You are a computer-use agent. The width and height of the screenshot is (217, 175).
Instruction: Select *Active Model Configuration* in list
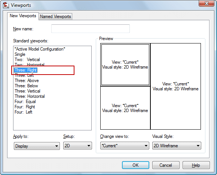[40, 49]
